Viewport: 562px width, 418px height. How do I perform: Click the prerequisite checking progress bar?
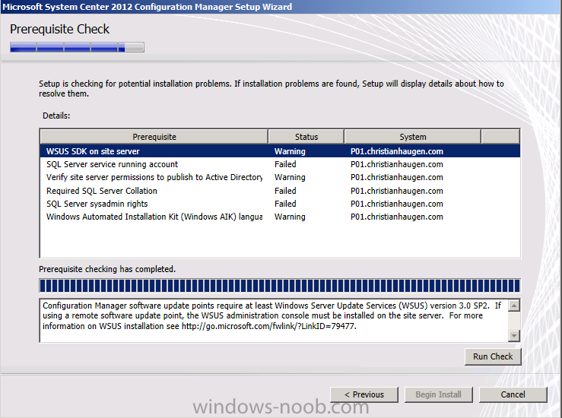coord(280,286)
